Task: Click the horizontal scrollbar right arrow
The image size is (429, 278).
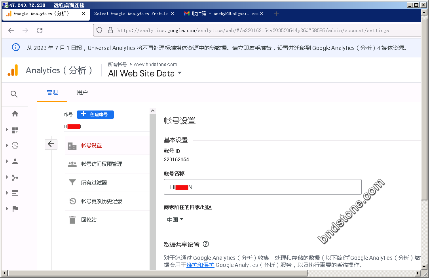Action: [x=418, y=273]
